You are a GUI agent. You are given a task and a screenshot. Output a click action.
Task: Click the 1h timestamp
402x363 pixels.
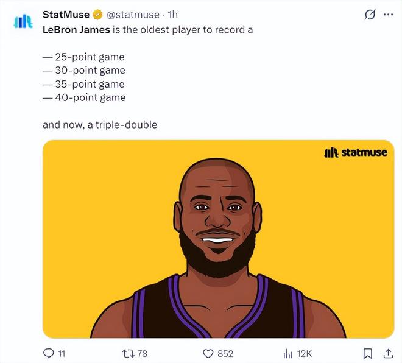click(x=172, y=15)
